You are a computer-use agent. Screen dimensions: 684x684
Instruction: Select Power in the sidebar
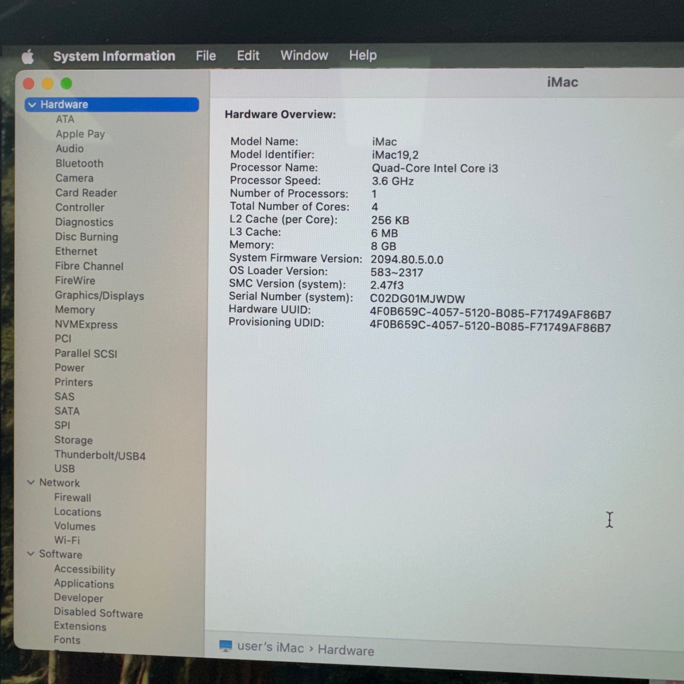click(70, 368)
